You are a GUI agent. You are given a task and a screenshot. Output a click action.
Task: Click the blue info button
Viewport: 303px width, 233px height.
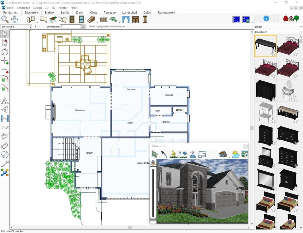click(266, 18)
